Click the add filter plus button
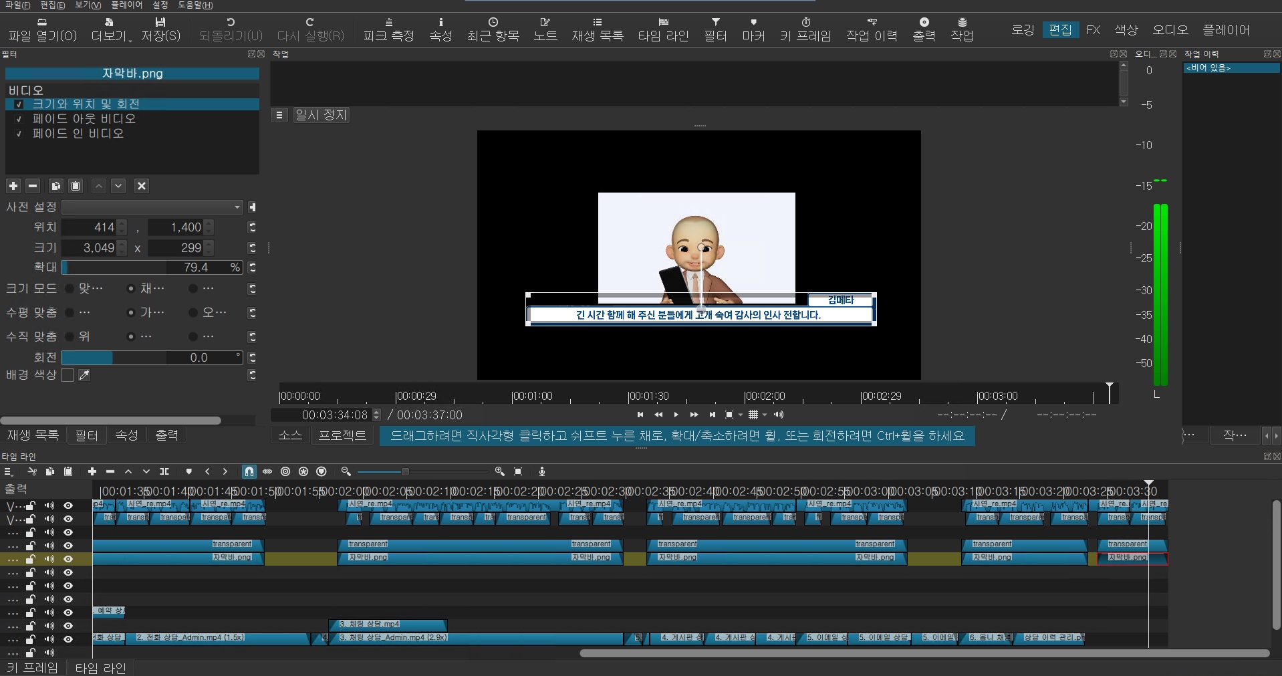 pyautogui.click(x=13, y=186)
